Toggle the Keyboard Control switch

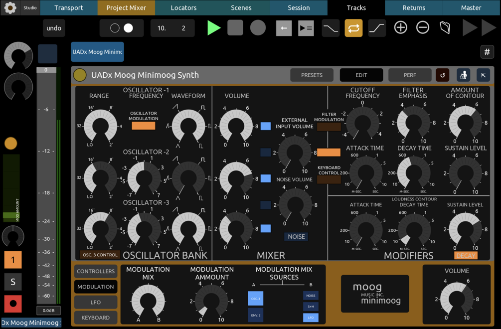pos(329,179)
